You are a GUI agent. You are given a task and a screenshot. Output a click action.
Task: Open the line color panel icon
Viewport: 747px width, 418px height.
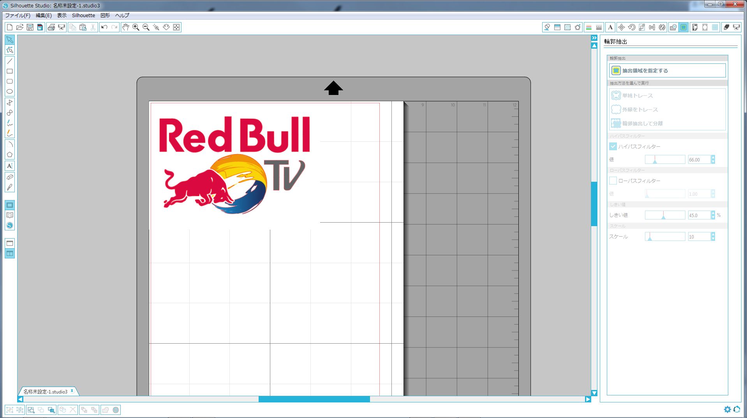[589, 27]
